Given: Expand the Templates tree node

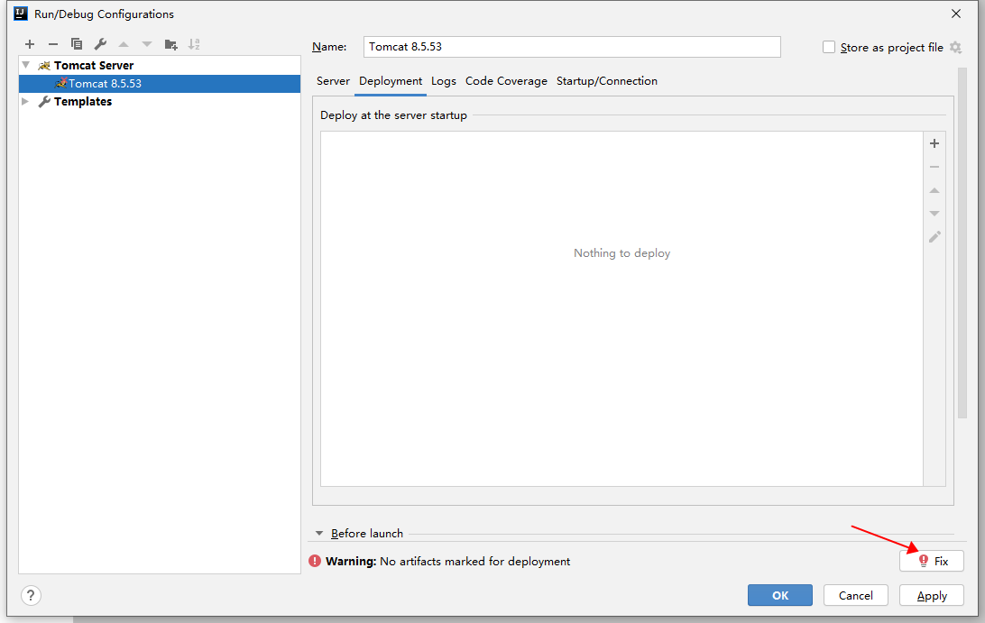Looking at the screenshot, I should (x=25, y=101).
